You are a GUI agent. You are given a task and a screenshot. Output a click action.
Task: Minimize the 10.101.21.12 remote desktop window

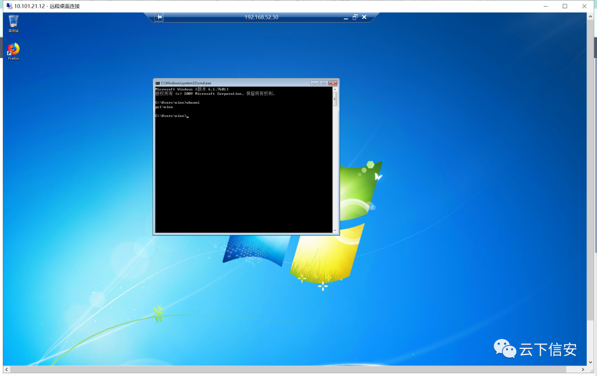(546, 6)
